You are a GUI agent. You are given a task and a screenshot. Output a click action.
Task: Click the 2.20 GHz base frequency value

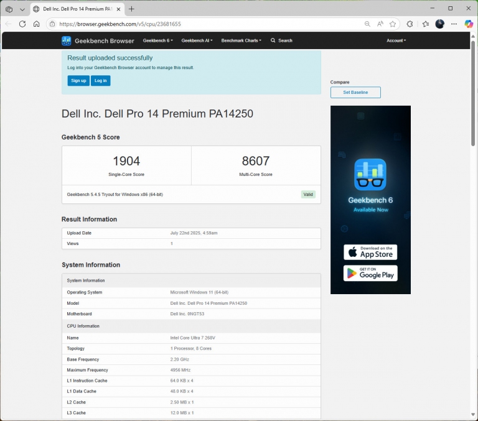pos(179,359)
